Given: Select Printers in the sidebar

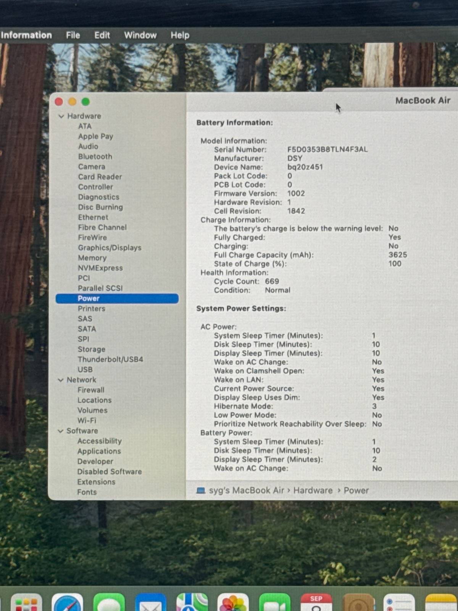Looking at the screenshot, I should tap(92, 309).
